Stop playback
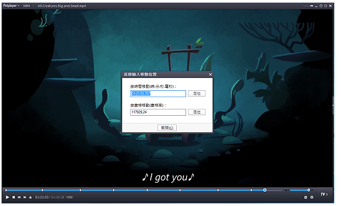The height and width of the screenshot is (206, 341). 14,197
